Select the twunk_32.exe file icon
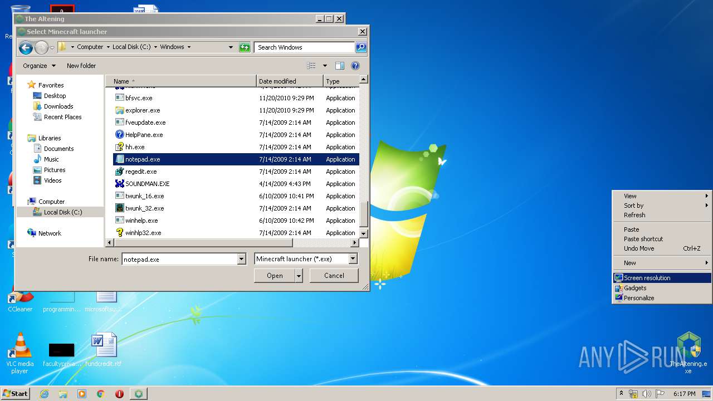 point(119,208)
